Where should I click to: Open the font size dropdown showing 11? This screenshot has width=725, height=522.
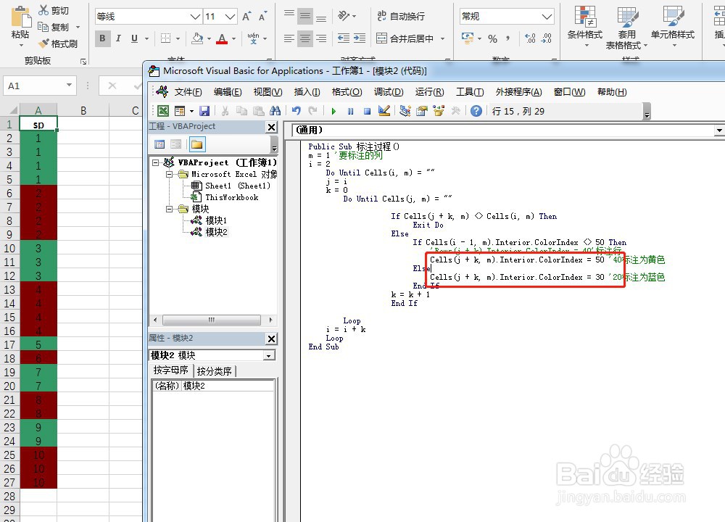tap(231, 17)
